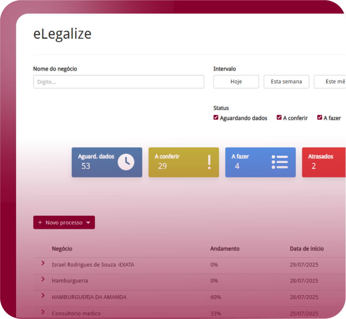Uncheck the Aguardando dados status checkbox
The image size is (346, 319).
click(216, 118)
